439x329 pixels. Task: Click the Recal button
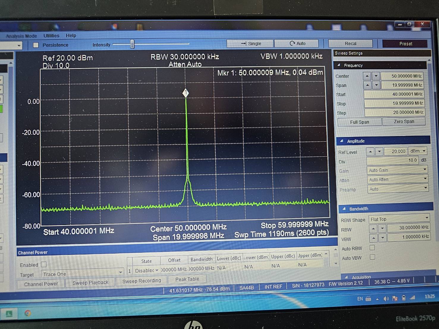click(350, 44)
